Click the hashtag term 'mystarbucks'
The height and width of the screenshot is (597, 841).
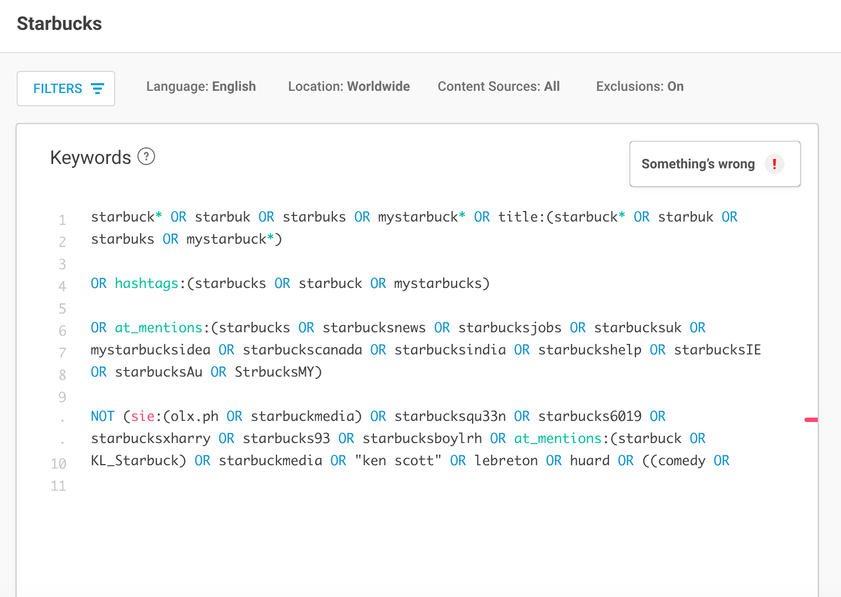[x=438, y=284]
